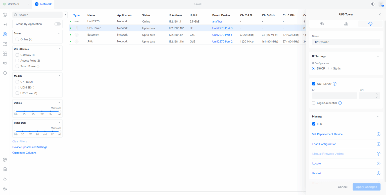Tick the Access Point filter checkbox
The image size is (386, 195).
pyautogui.click(x=17, y=61)
